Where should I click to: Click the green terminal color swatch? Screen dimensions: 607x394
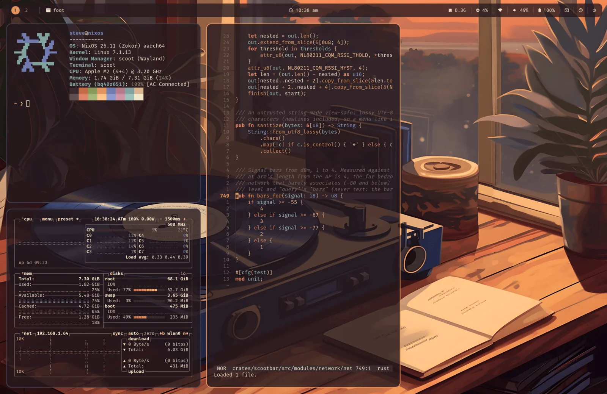pyautogui.click(x=93, y=94)
